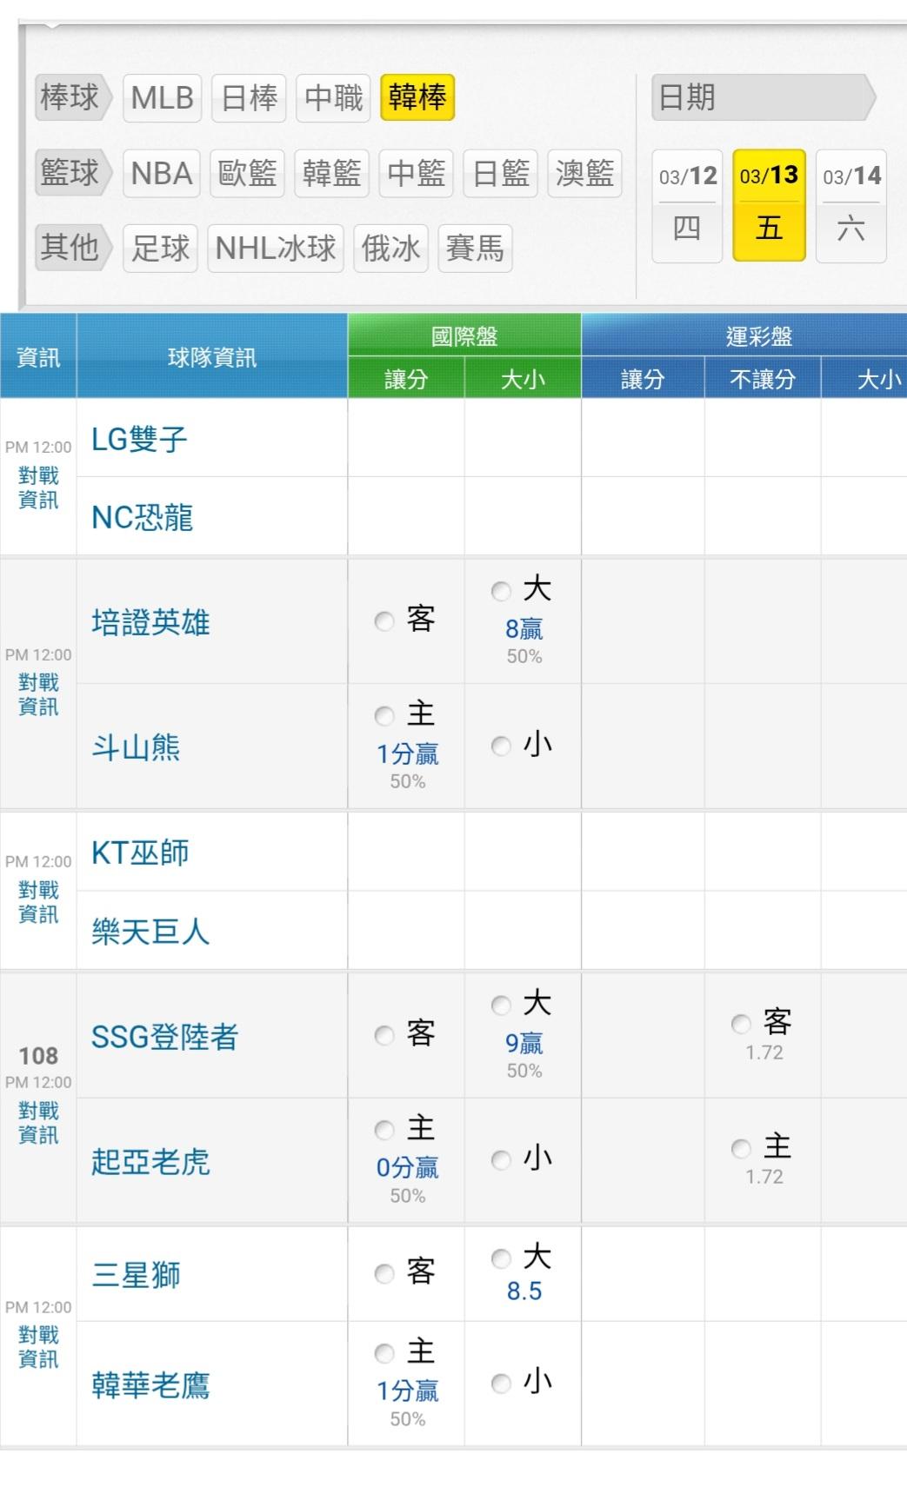This screenshot has width=907, height=1487.
Task: View 對戰資訊 for game 108
Action: [x=38, y=1123]
